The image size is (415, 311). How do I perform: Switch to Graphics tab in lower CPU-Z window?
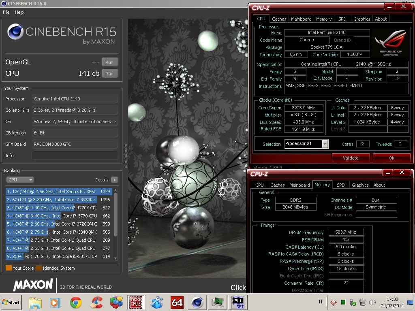tap(360, 185)
